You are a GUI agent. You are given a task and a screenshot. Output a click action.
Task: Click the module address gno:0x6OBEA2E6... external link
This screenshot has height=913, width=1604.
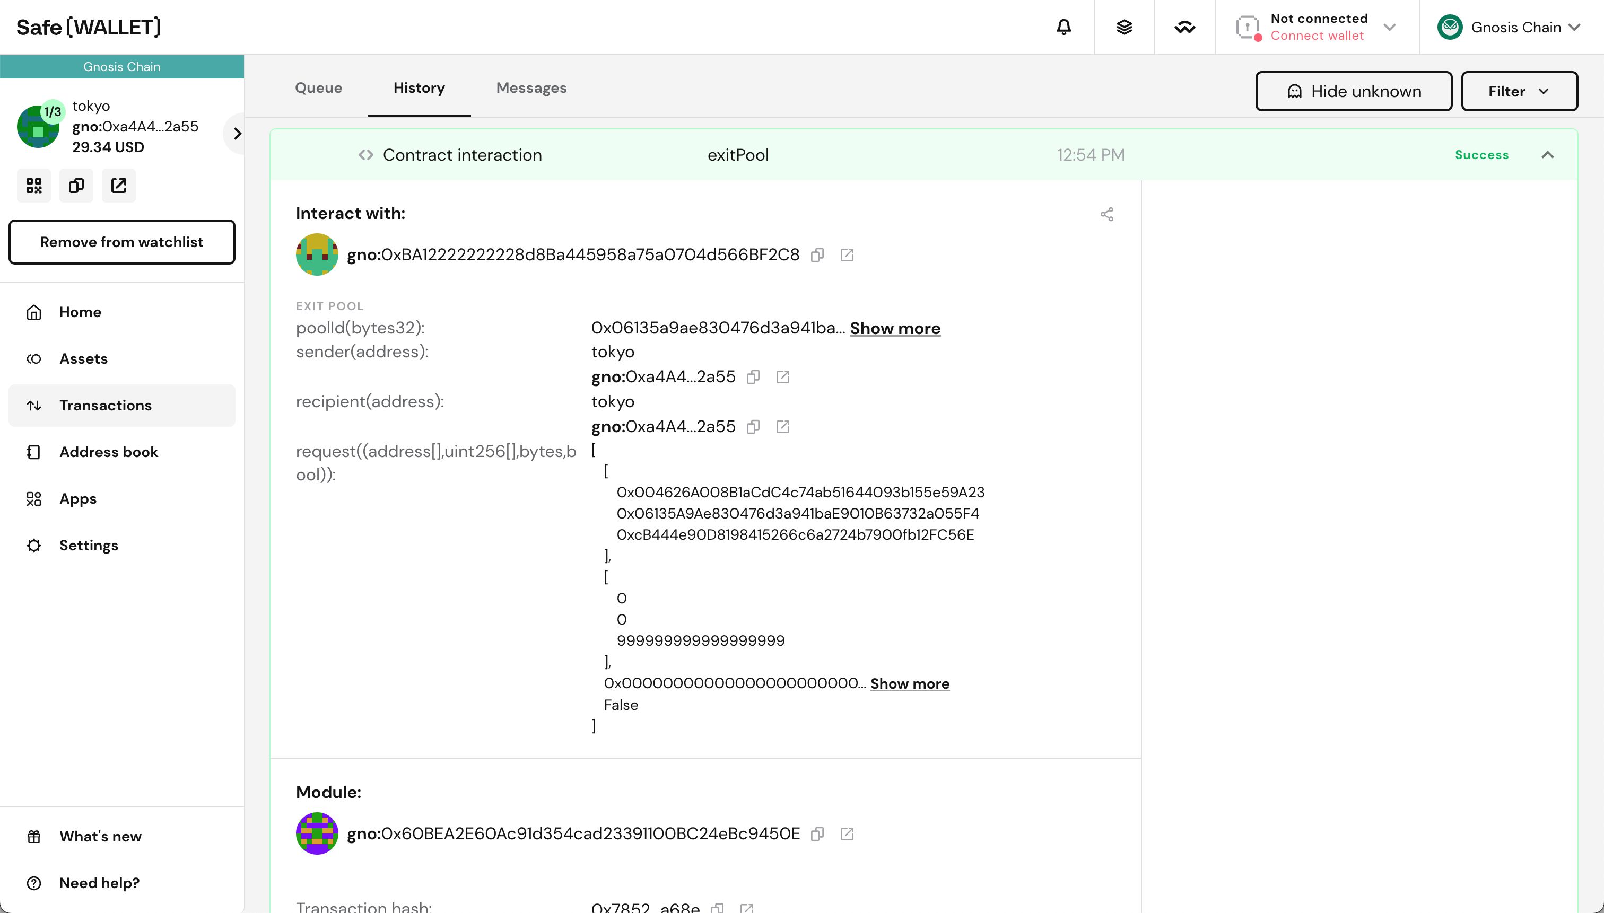pos(846,833)
